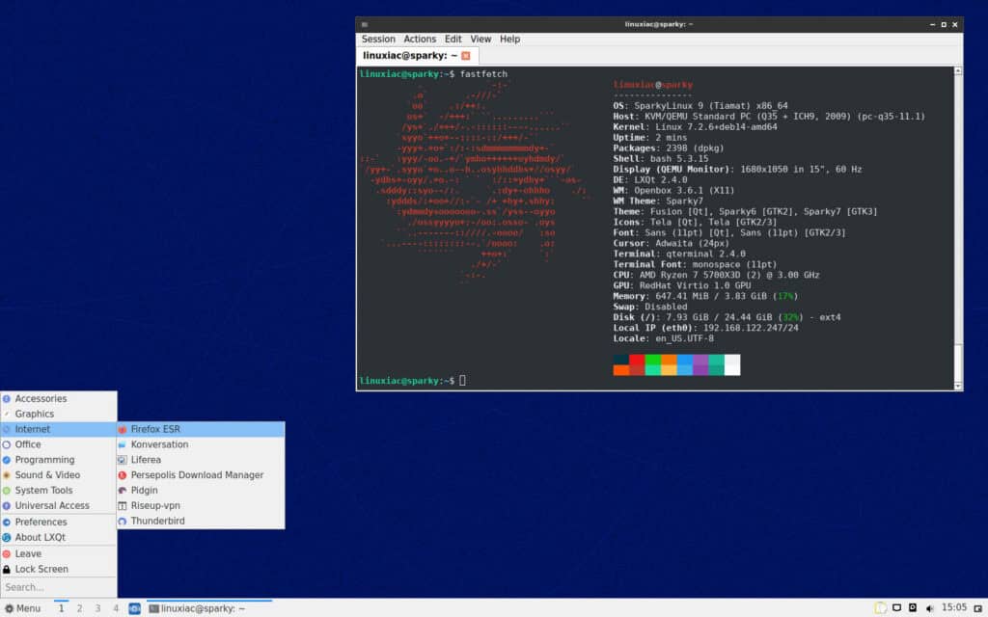Image resolution: width=988 pixels, height=617 pixels.
Task: Click the Lock Screen padlock icon
Action: pos(7,569)
